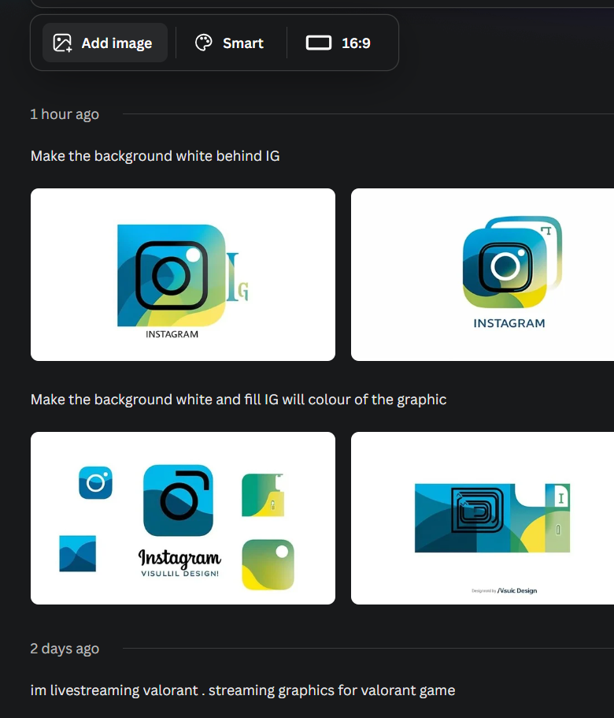Open the Instagram logo image with IG letters

pos(183,275)
